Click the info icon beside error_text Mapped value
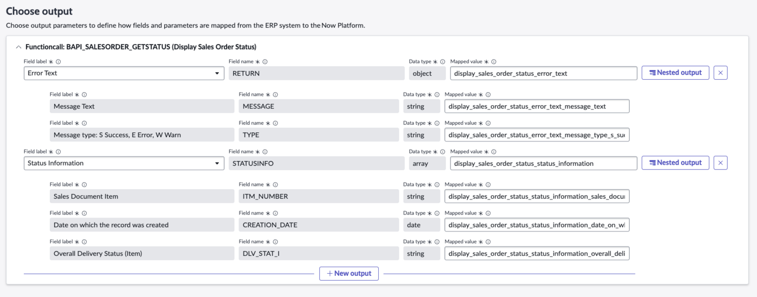Viewport: 757px width, 297px height. click(x=494, y=62)
